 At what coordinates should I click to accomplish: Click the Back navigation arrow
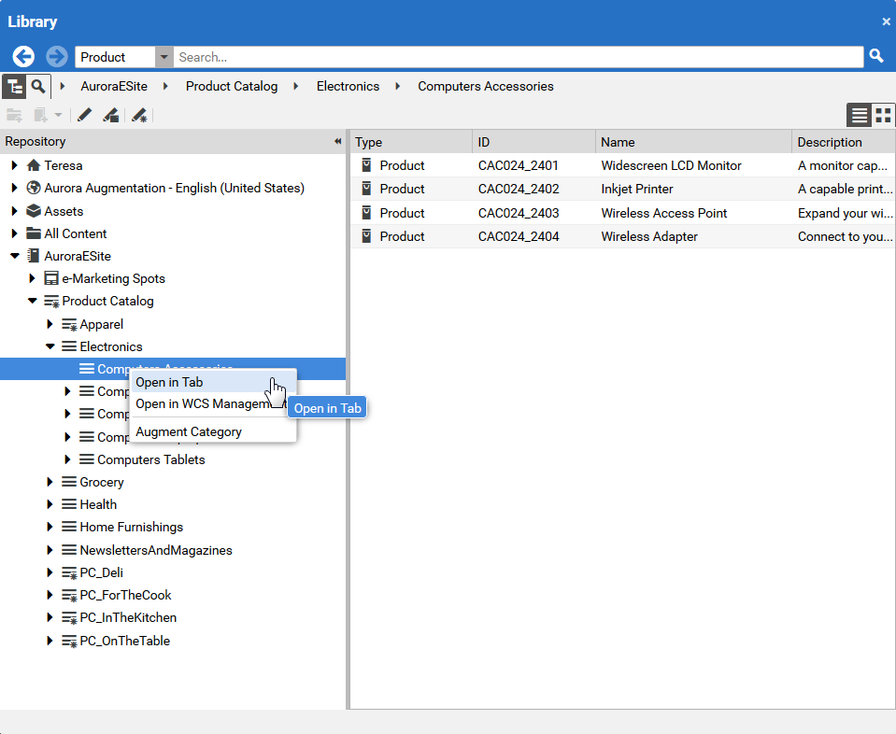pyautogui.click(x=23, y=57)
